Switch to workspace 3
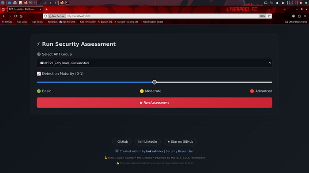Screen dimensions: 309x173 click(50, 3)
